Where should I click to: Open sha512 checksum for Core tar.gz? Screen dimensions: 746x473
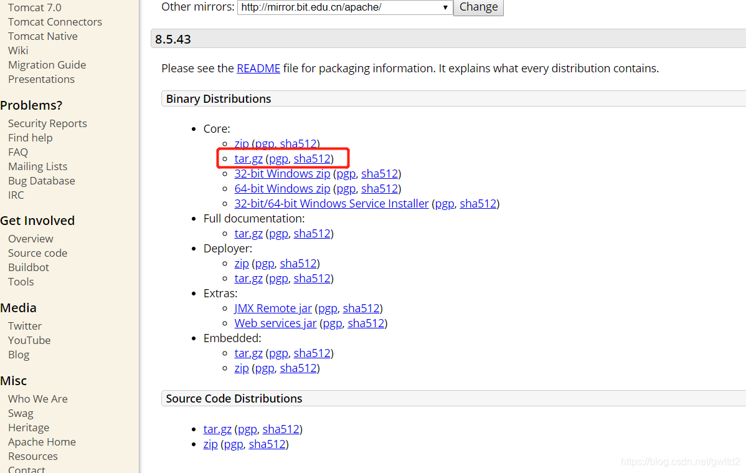tap(312, 159)
